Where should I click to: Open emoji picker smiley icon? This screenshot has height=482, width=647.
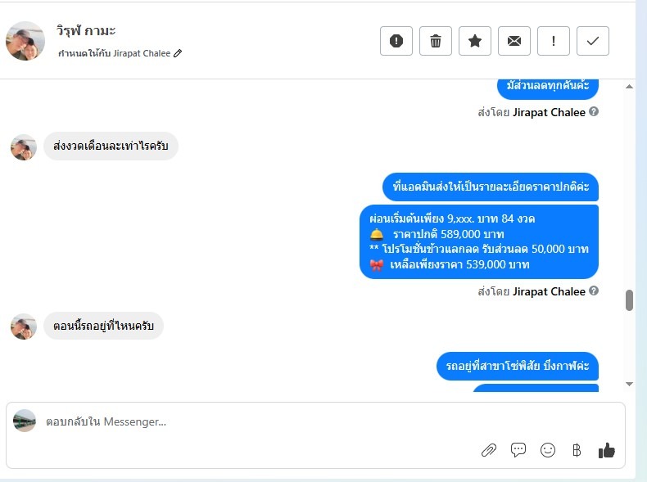coord(548,450)
